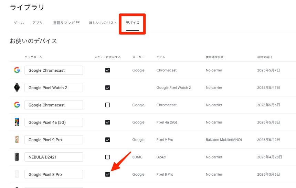
Task: Uncheck menu display for Google Pixel Watch 2
Action: 108,87
